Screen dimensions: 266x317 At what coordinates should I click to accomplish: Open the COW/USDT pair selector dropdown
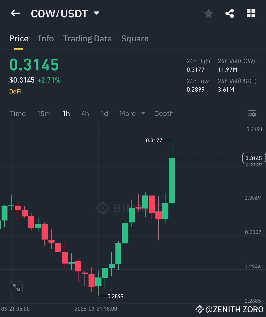96,13
